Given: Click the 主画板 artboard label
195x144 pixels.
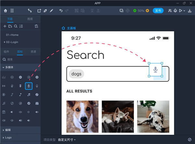Looking at the screenshot, I should click(x=71, y=28).
